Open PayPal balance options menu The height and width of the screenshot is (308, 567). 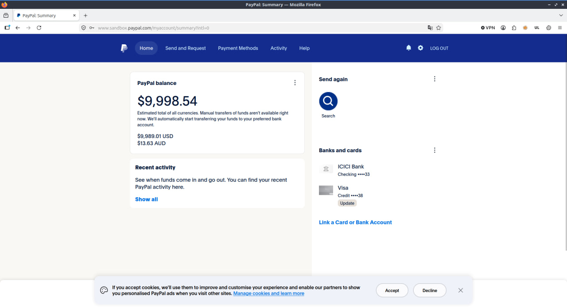[x=295, y=83]
